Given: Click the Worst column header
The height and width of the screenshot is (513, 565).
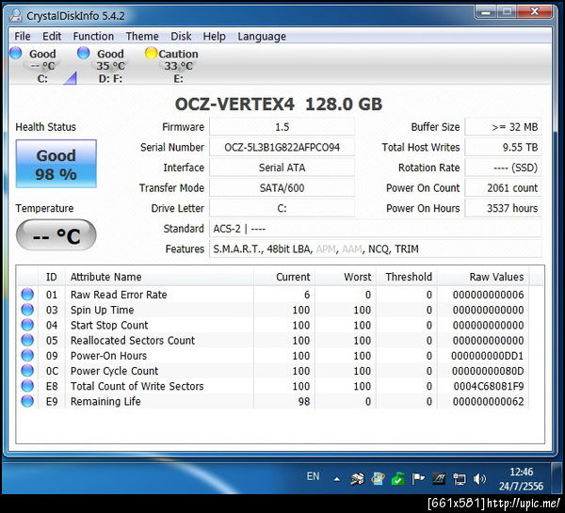Looking at the screenshot, I should (346, 277).
